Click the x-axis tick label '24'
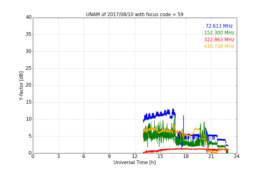The width and height of the screenshot is (263, 175). (x=237, y=156)
